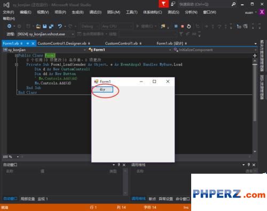Open the 调试(D) menu
The width and height of the screenshot is (267, 211).
coord(96,12)
